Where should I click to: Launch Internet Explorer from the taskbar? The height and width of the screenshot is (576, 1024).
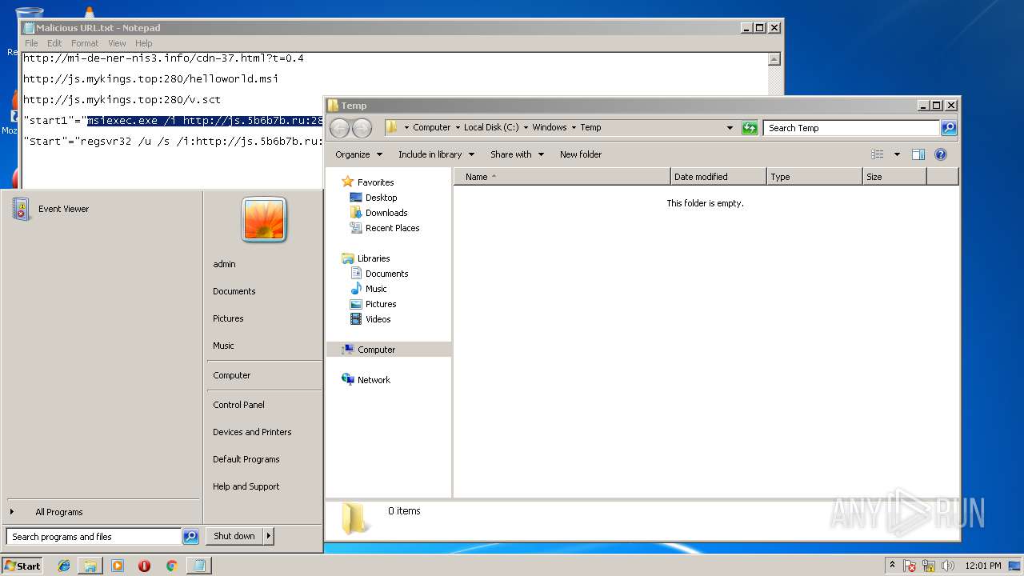[64, 566]
